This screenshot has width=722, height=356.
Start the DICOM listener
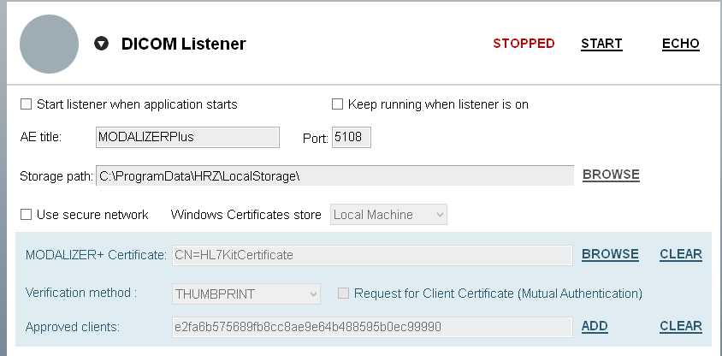[x=601, y=44]
